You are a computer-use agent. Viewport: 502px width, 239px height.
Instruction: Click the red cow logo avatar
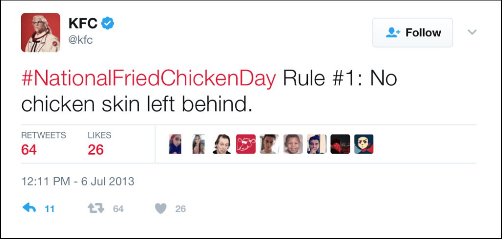click(246, 144)
